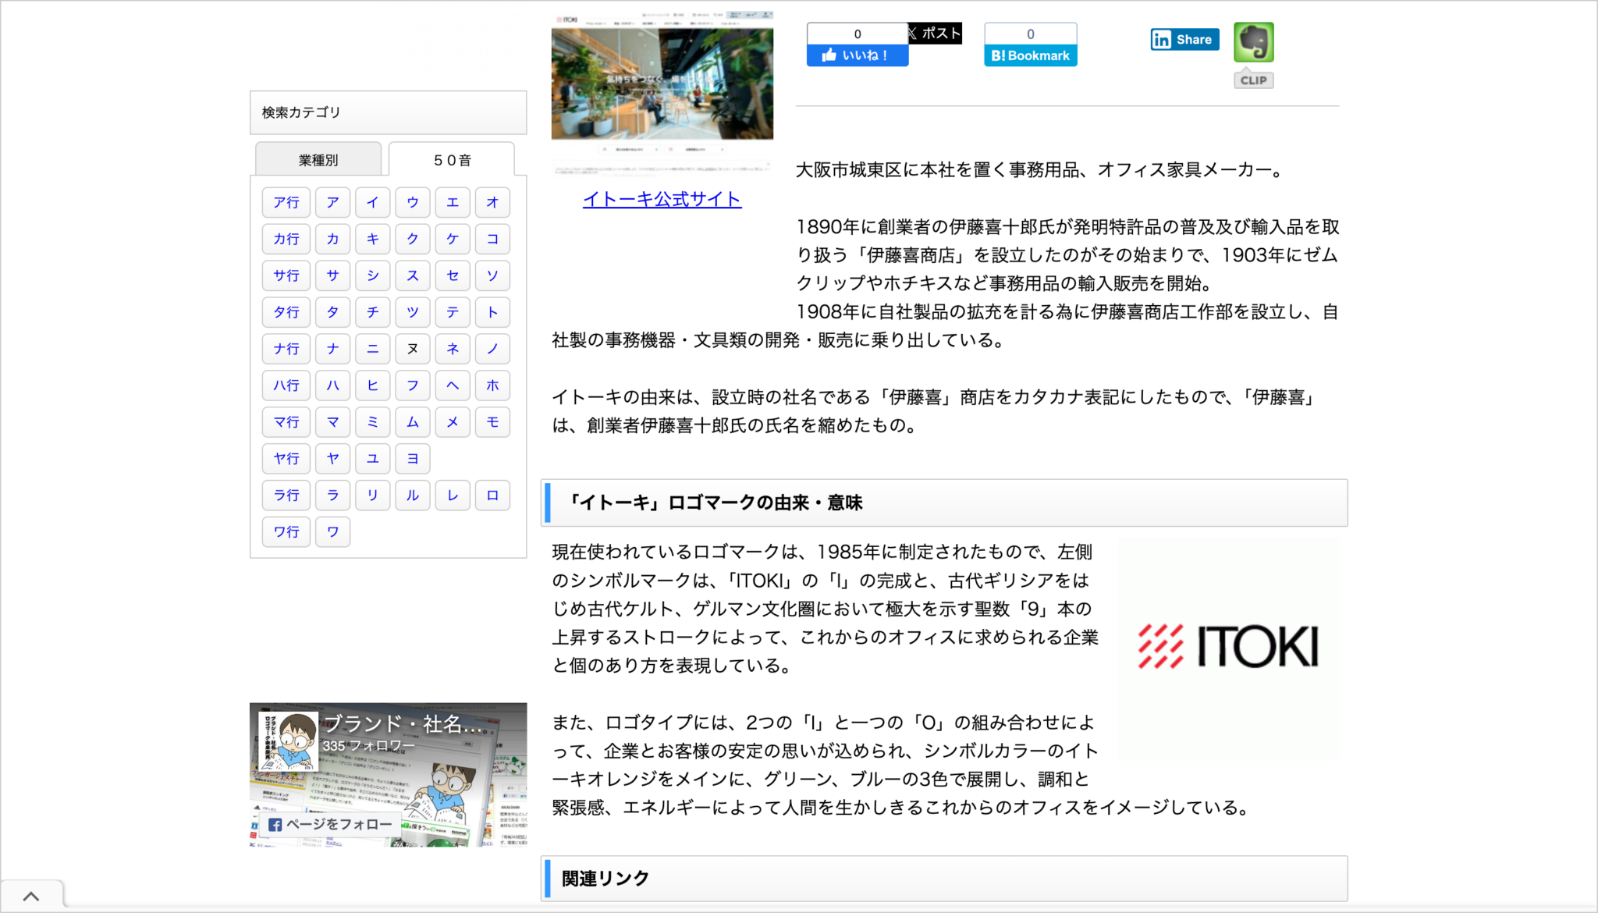1598x913 pixels.
Task: Select the ア行 category button
Action: [x=286, y=202]
